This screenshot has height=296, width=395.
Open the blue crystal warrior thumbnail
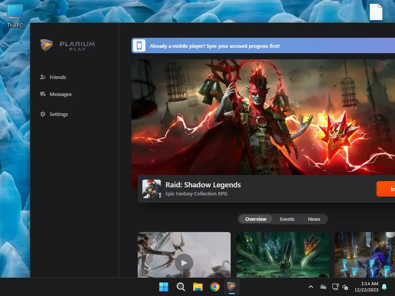tap(365, 255)
